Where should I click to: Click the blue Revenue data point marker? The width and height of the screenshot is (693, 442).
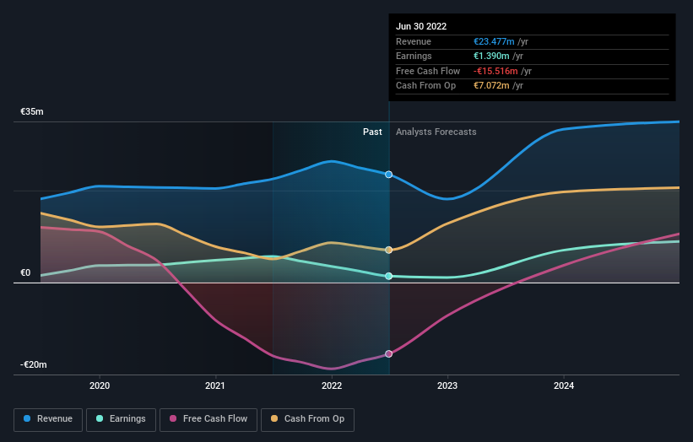click(388, 175)
